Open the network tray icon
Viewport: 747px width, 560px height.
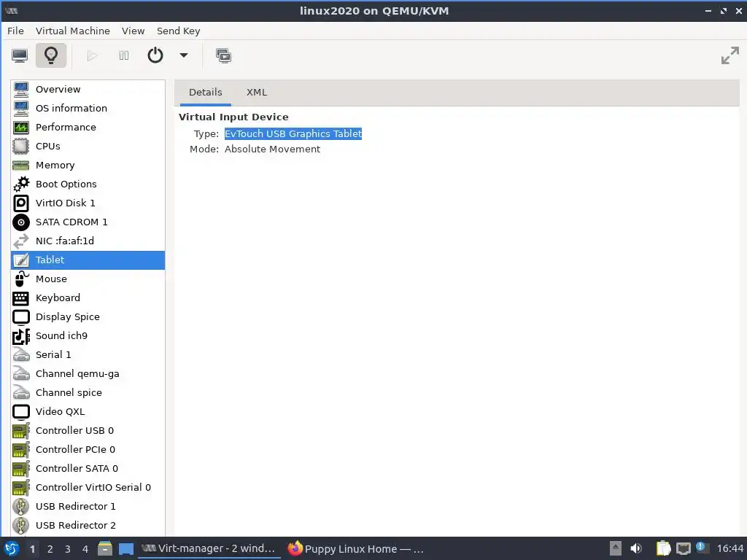pyautogui.click(x=683, y=548)
